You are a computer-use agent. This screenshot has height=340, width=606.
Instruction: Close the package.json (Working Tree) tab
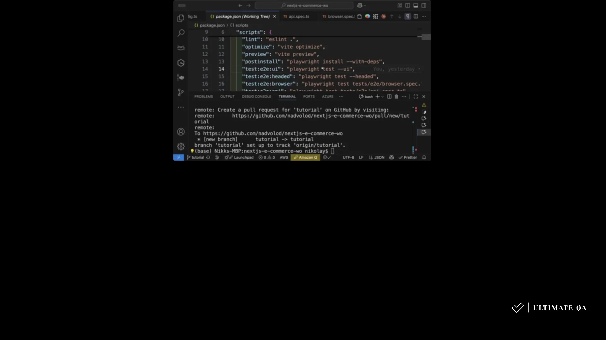[x=275, y=16]
